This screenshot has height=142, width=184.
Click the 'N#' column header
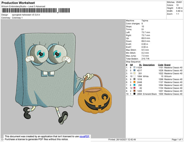[x=131, y=65]
